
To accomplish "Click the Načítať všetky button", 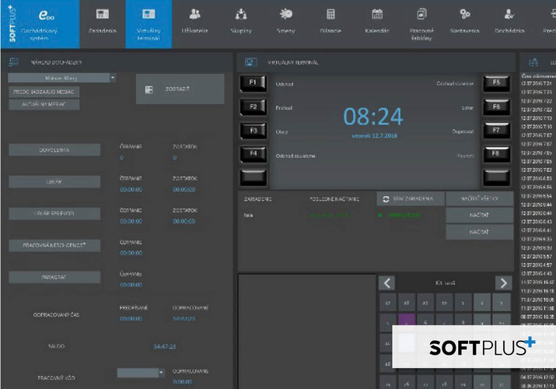I will click(480, 199).
